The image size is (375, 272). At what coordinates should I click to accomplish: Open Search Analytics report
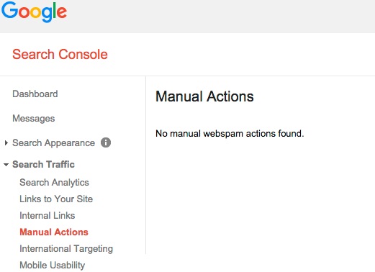pos(54,183)
